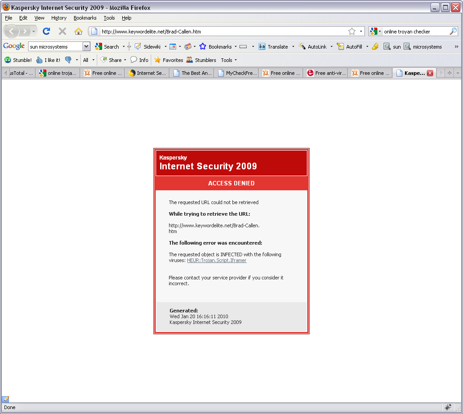This screenshot has height=414, width=463.
Task: Click the Stumble! button
Action: (x=18, y=60)
